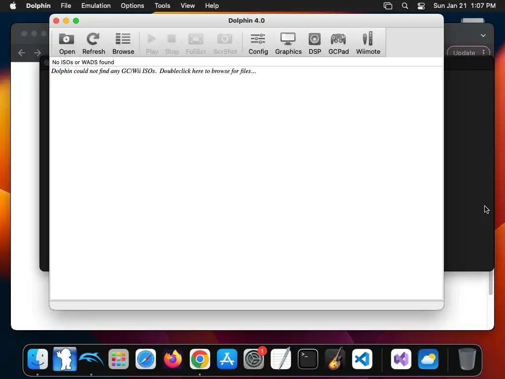Viewport: 505px width, 379px height.
Task: Open GCPad controller settings
Action: point(338,43)
